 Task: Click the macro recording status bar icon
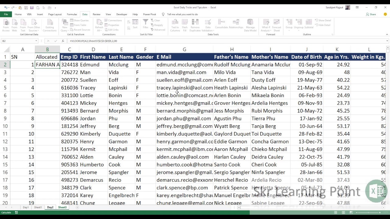click(16, 213)
